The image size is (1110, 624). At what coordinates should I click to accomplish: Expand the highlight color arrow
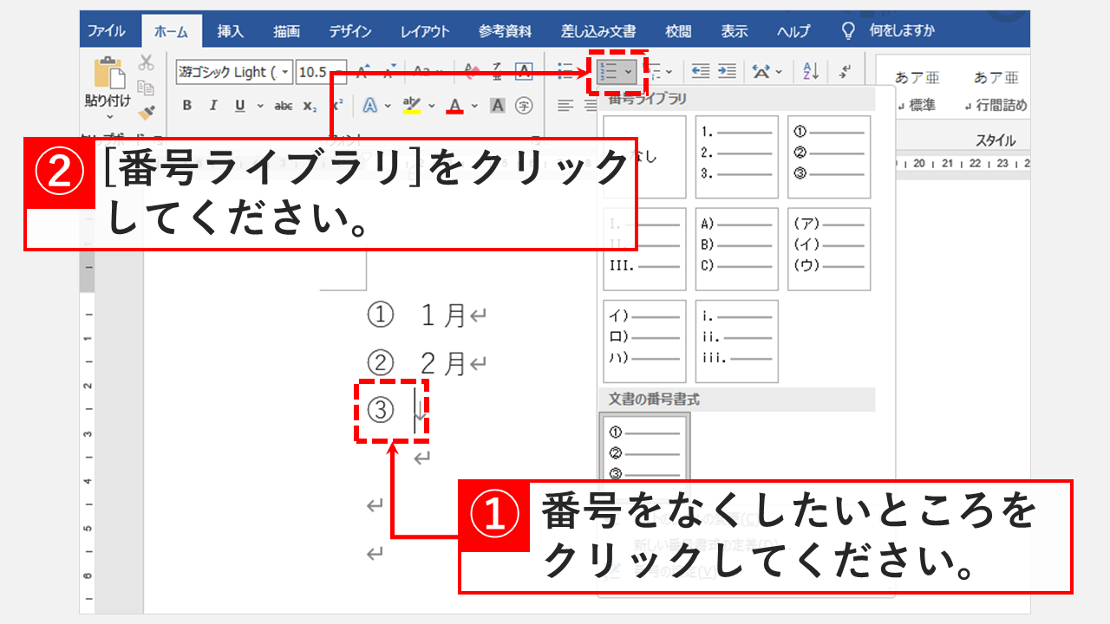[x=431, y=107]
